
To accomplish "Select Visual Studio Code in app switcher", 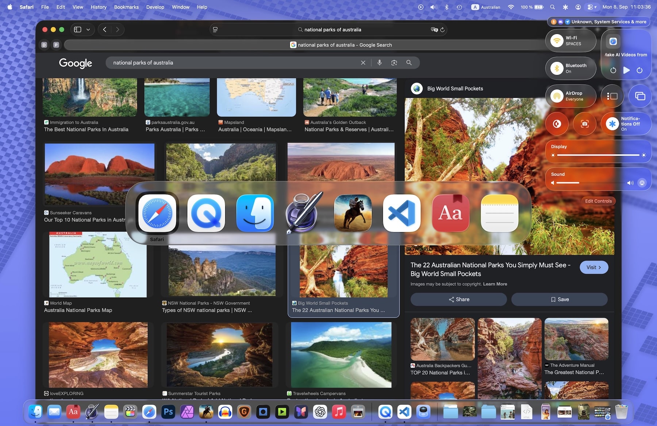I will 401,213.
